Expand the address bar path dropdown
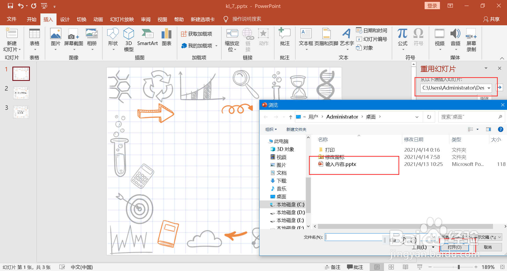This screenshot has width=507, height=271. pos(417,117)
